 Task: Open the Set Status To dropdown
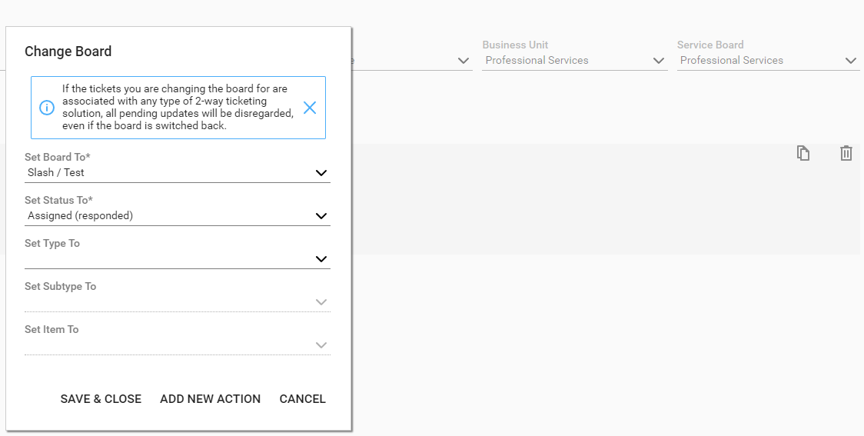click(x=321, y=216)
